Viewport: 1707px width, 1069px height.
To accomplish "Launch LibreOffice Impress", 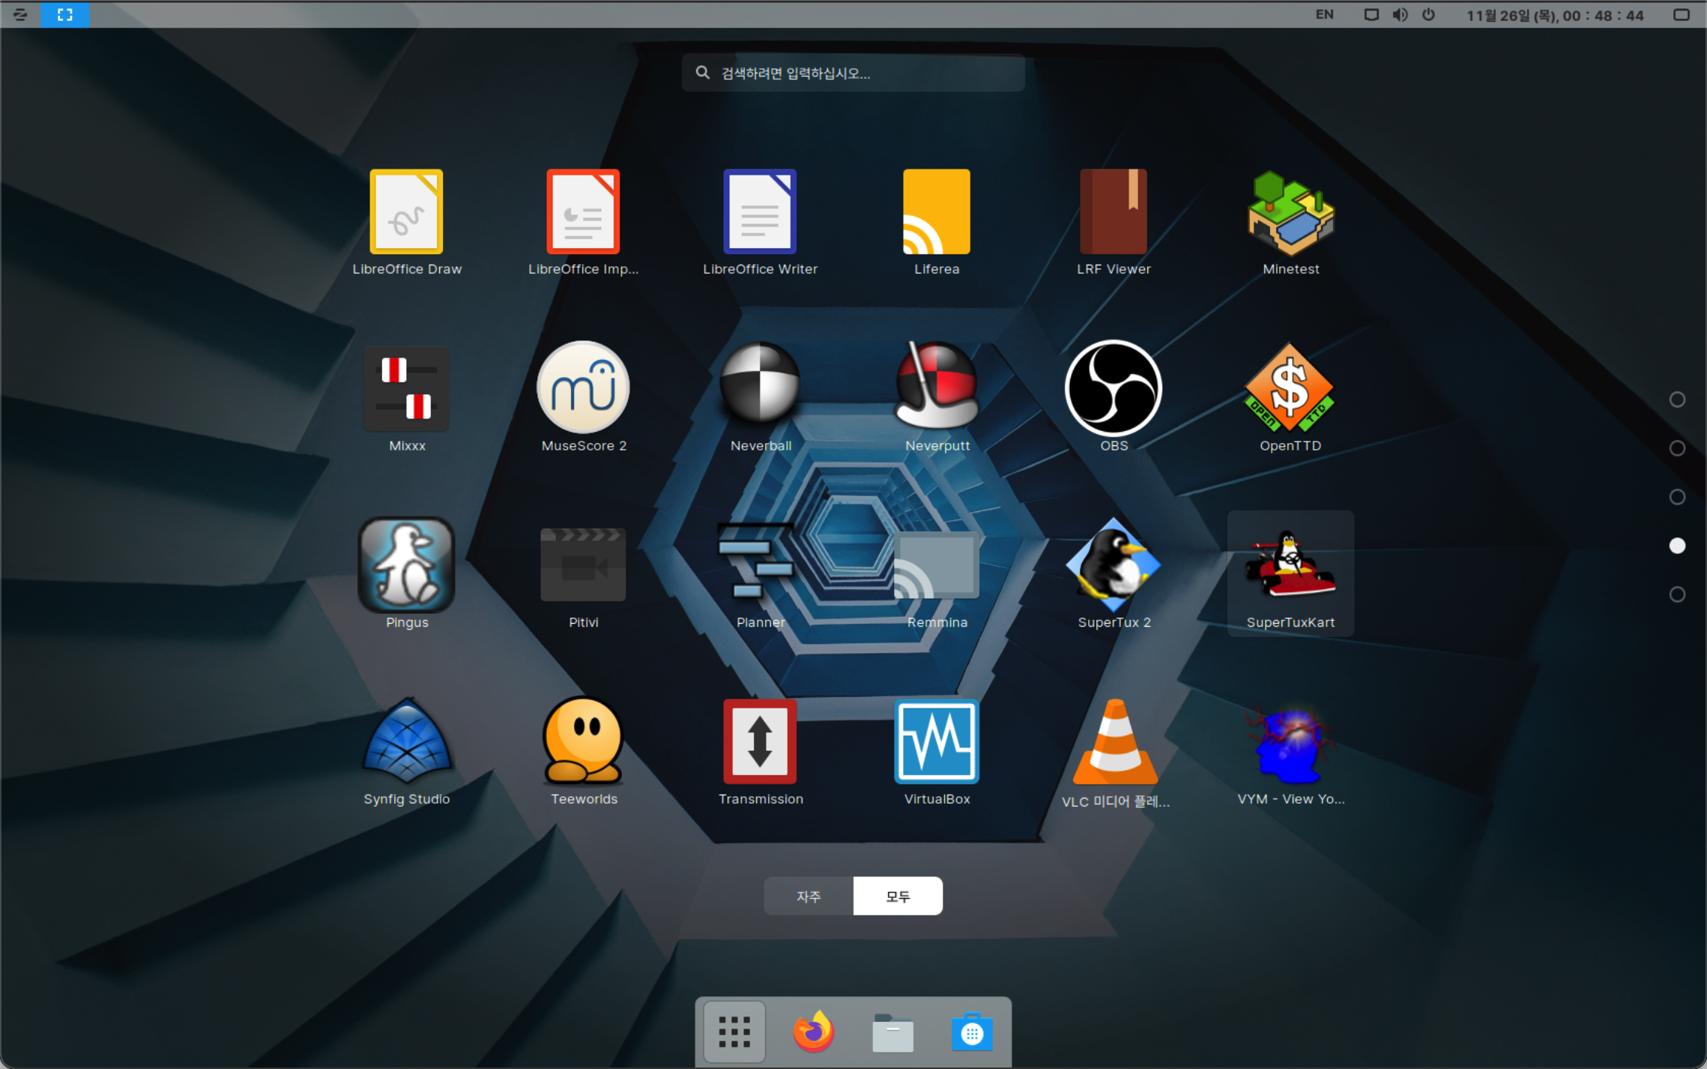I will [x=583, y=222].
